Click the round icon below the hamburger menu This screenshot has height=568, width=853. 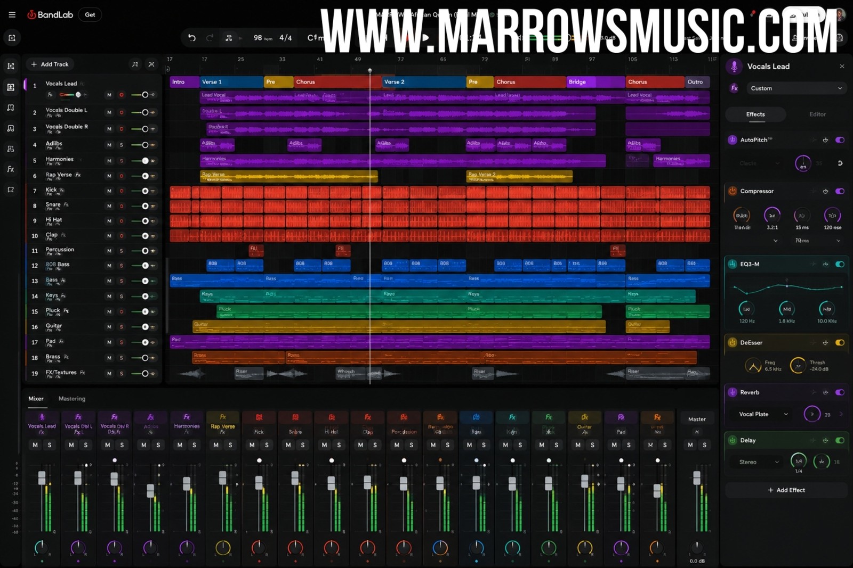tap(12, 38)
